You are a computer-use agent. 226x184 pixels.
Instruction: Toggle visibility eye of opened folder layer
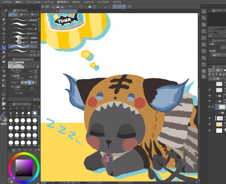click(x=210, y=101)
